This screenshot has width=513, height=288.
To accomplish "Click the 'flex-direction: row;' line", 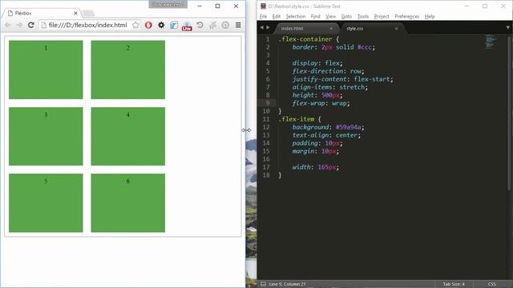I will pos(328,71).
